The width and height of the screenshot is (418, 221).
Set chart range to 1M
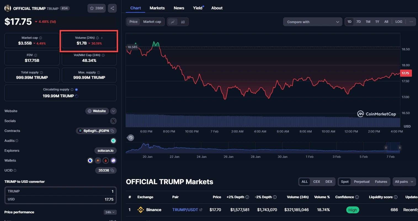tap(368, 22)
